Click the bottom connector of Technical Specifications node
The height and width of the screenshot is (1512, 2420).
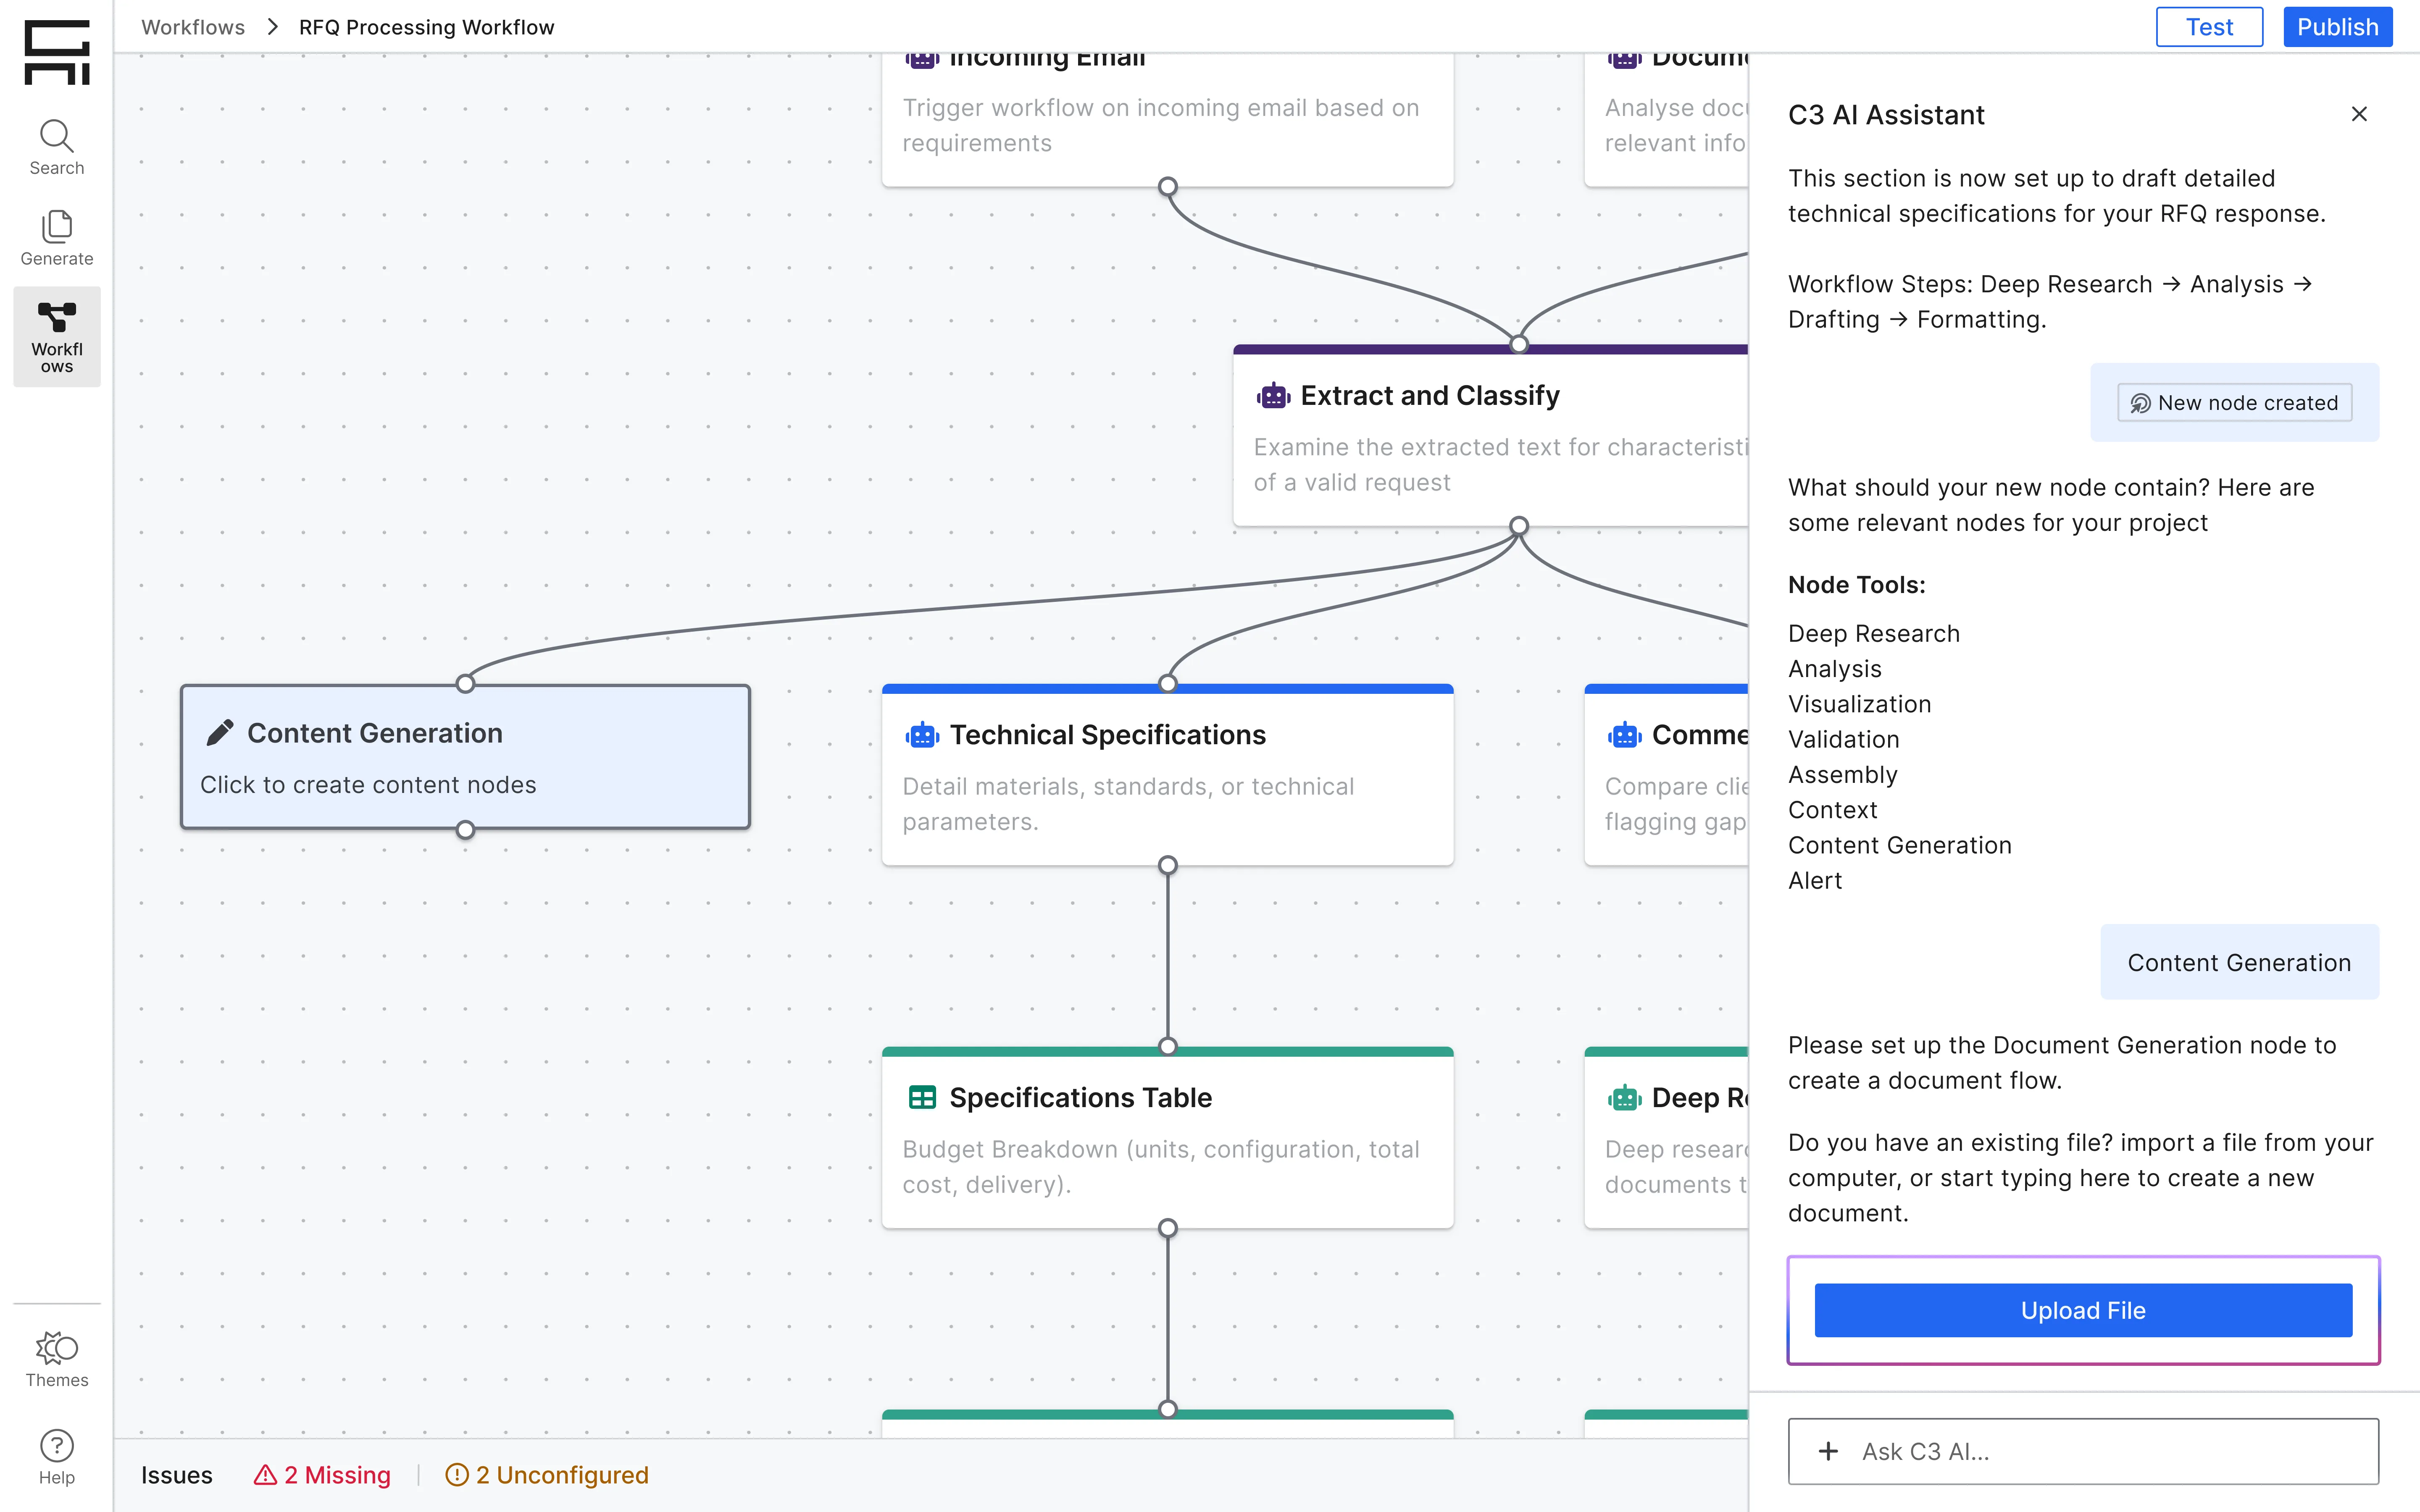pyautogui.click(x=1167, y=865)
